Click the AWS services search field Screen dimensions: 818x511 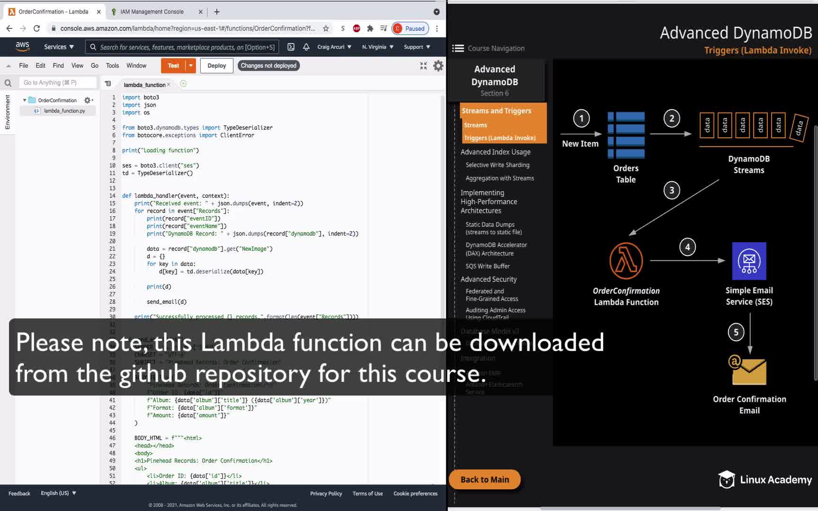pyautogui.click(x=182, y=47)
